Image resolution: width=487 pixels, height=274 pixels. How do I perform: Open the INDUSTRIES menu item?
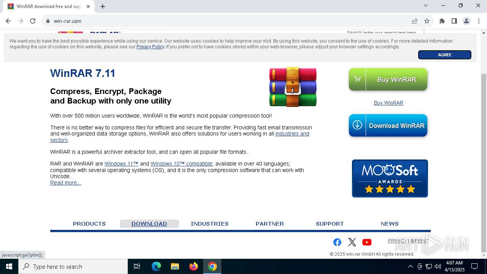pyautogui.click(x=210, y=224)
